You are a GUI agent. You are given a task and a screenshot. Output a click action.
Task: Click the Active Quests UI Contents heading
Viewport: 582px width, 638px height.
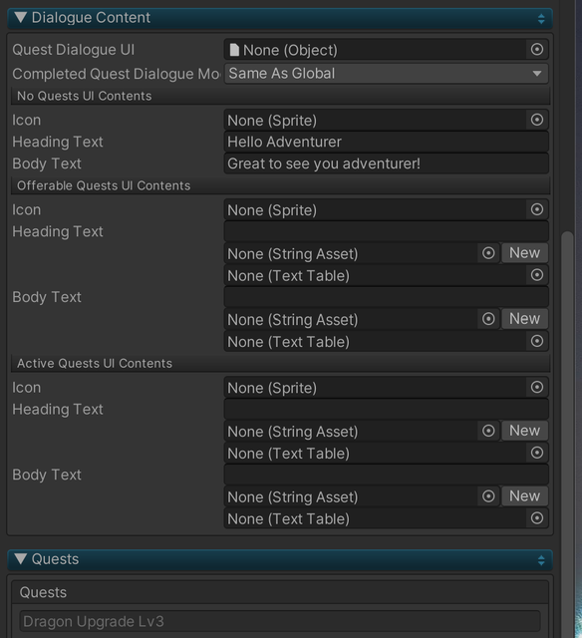95,363
